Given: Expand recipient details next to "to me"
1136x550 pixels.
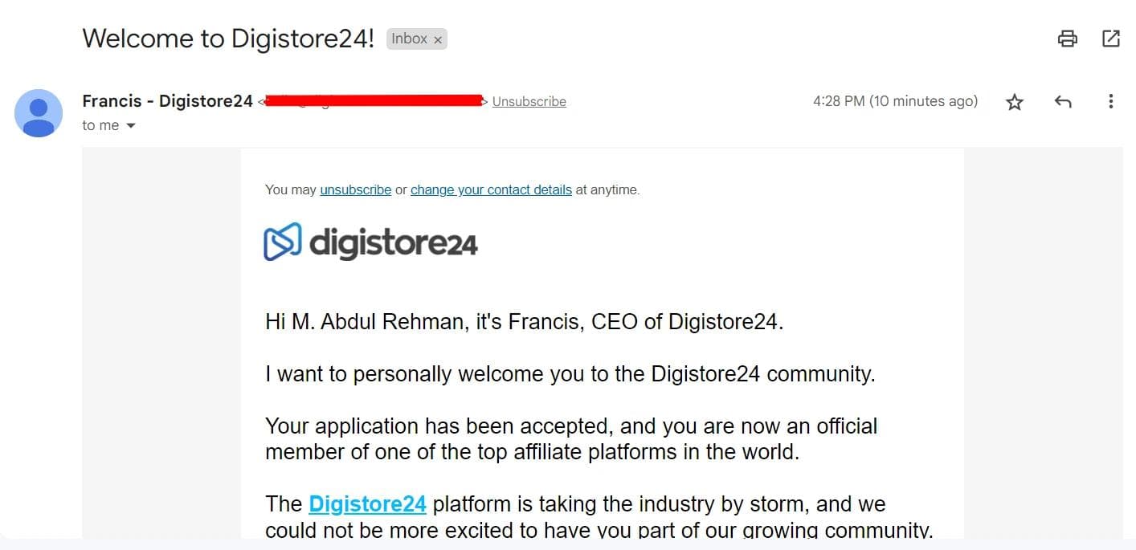Looking at the screenshot, I should 131,126.
